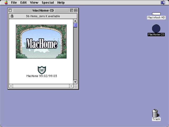Click the MacHome 99.02/99.03 shield icon
Image resolution: width=169 pixels, height=127 pixels.
click(42, 70)
